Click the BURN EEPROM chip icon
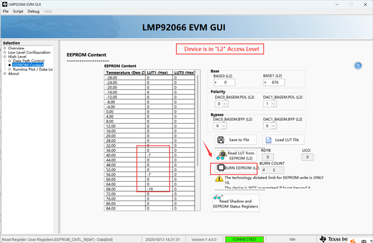 tap(220, 168)
